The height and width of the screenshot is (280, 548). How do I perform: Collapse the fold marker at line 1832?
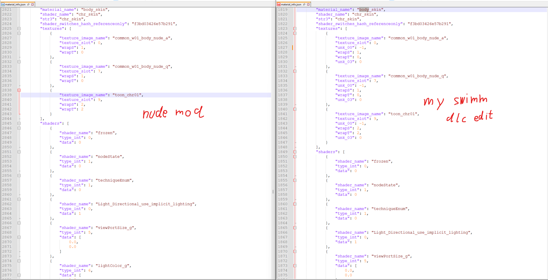pyautogui.click(x=295, y=71)
